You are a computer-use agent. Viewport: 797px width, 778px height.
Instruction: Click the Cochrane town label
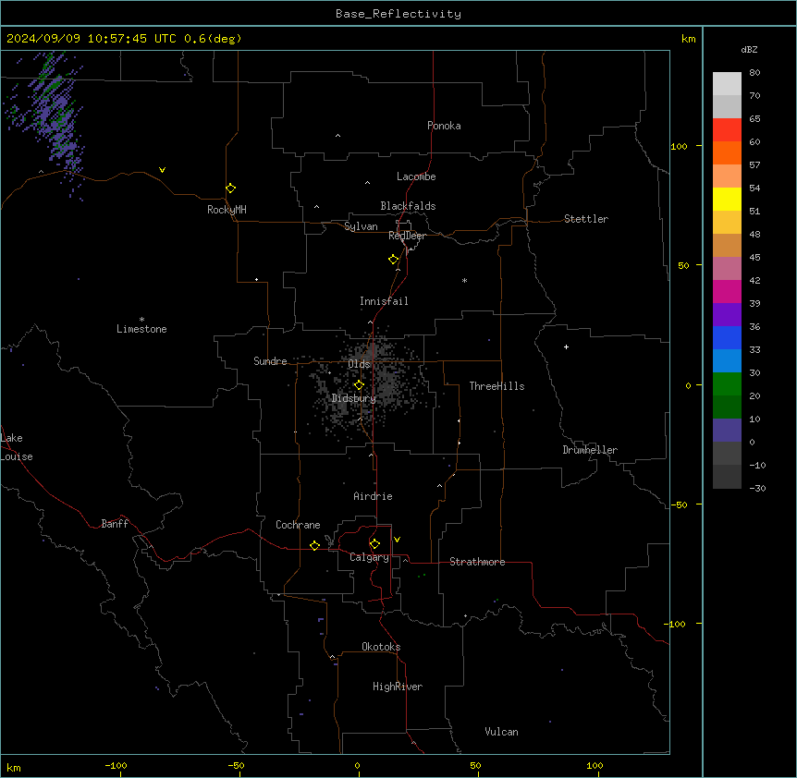pos(298,525)
